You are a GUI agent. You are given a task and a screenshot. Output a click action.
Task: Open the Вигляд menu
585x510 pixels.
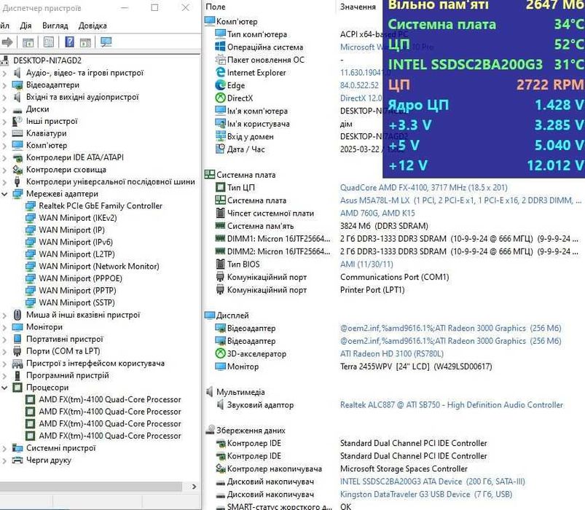pyautogui.click(x=55, y=25)
